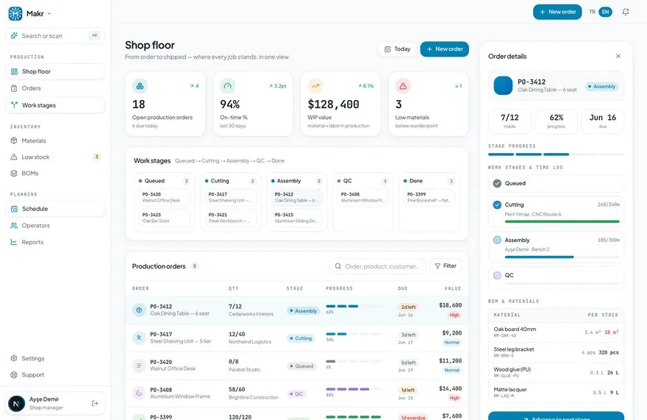This screenshot has height=420, width=647.
Task: Open the Filter button
Action: coord(446,266)
